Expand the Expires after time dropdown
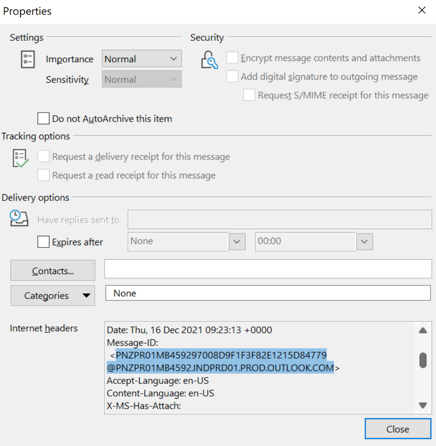This screenshot has height=446, width=436. coord(364,242)
